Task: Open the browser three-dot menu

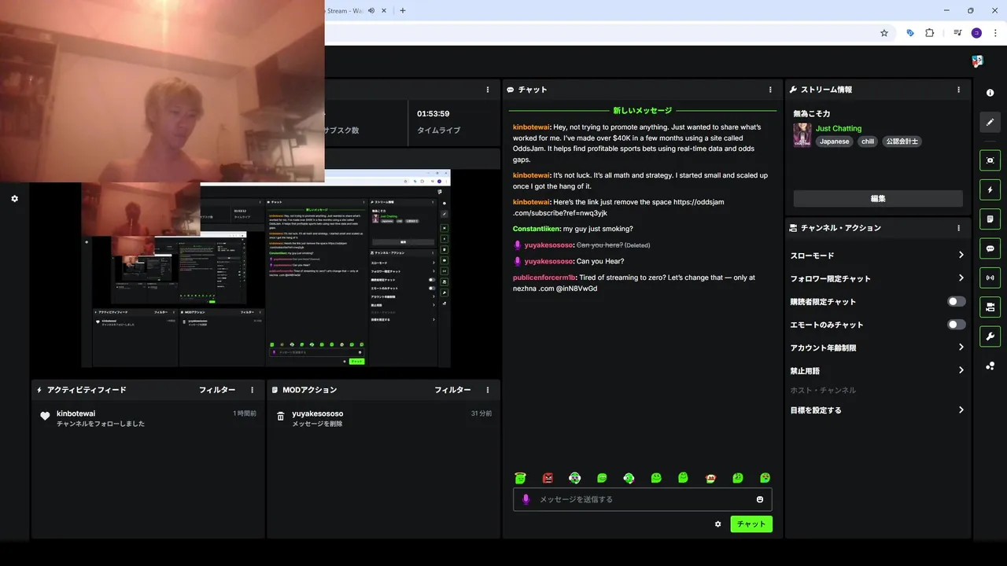Action: click(x=994, y=33)
